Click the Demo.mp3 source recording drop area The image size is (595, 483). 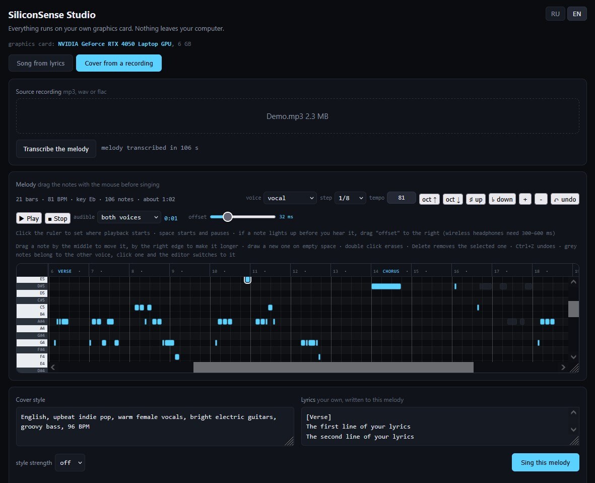pyautogui.click(x=297, y=116)
